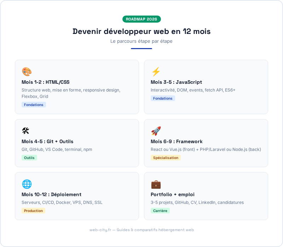Select the title Devenir développeur web en 12 mois
283x247 pixels.
tap(141, 31)
